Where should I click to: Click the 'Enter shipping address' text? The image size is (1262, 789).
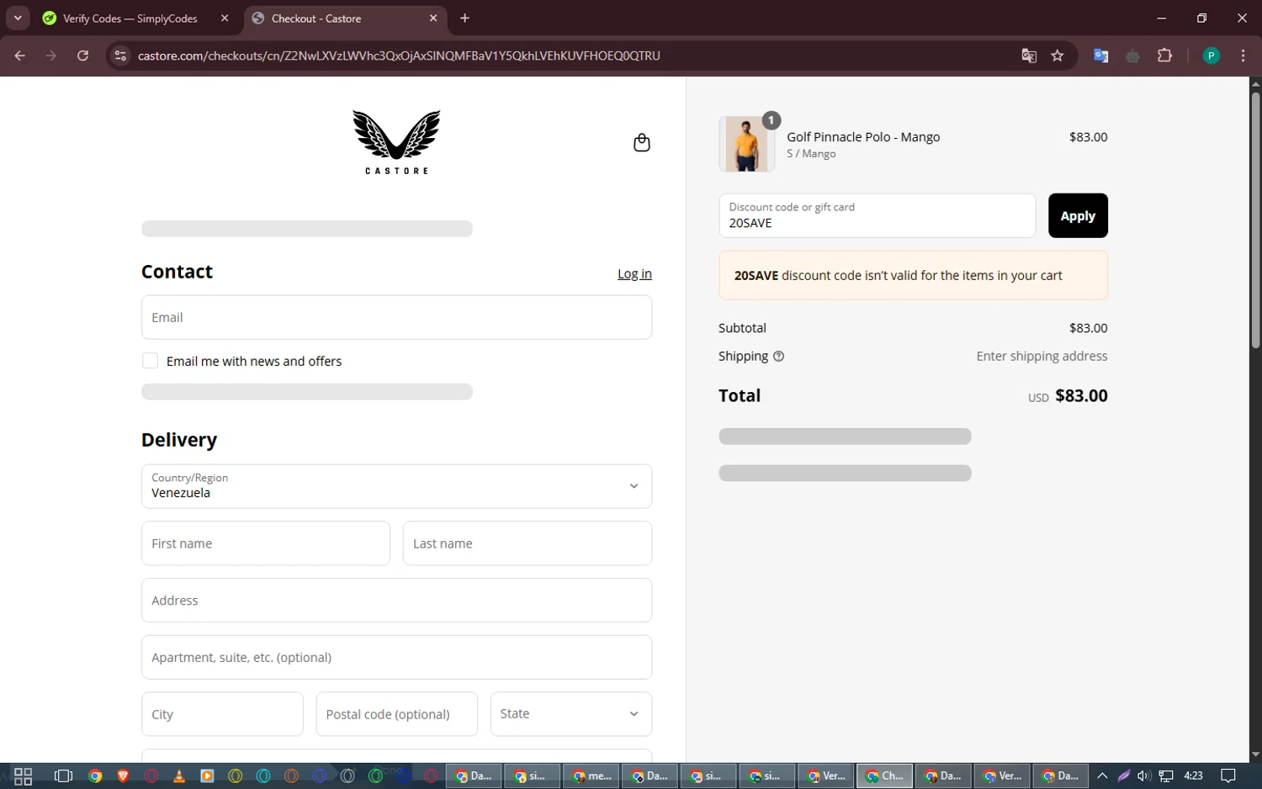[1042, 356]
